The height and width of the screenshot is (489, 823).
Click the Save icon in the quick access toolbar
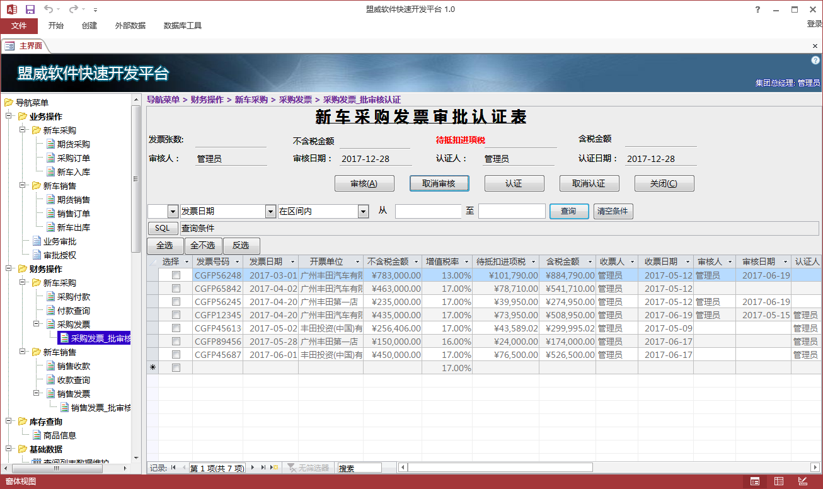[30, 9]
